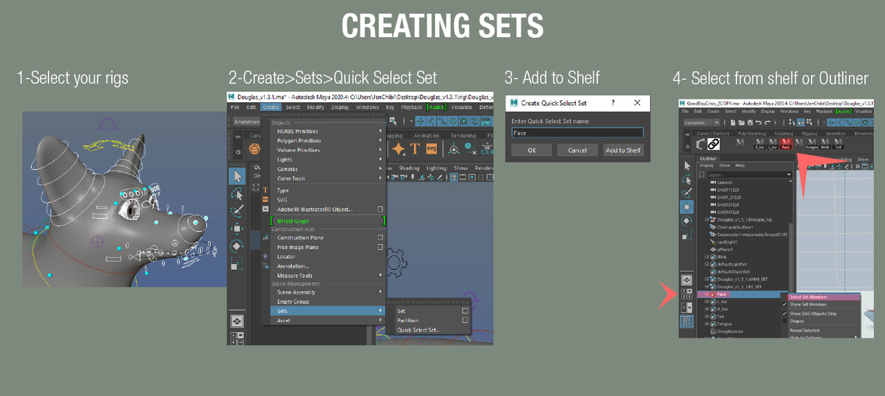Click the Tail shelf button
885x396 pixels.
838,144
